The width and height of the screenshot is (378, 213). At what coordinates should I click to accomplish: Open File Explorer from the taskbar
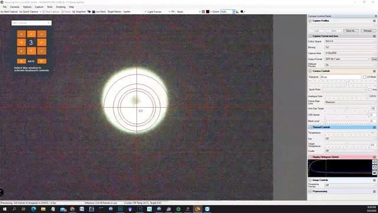43,209
